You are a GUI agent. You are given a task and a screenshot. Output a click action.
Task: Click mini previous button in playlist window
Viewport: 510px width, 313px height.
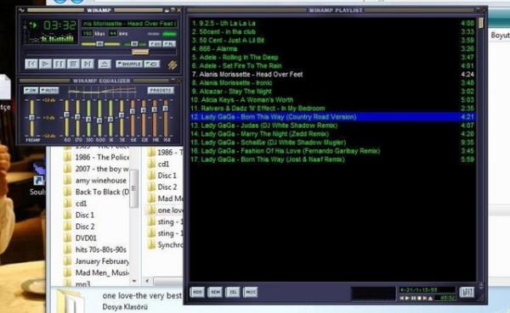pyautogui.click(x=402, y=298)
